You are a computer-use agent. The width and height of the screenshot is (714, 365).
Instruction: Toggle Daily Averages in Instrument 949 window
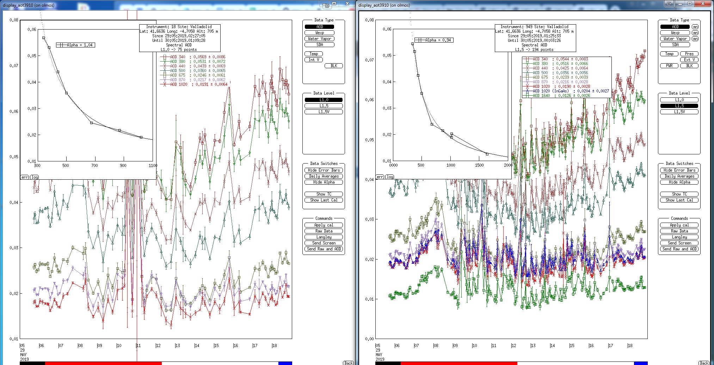[x=679, y=176]
